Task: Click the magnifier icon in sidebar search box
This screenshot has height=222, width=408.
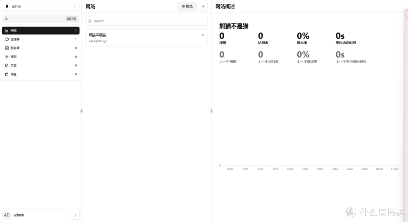Action: [6, 19]
